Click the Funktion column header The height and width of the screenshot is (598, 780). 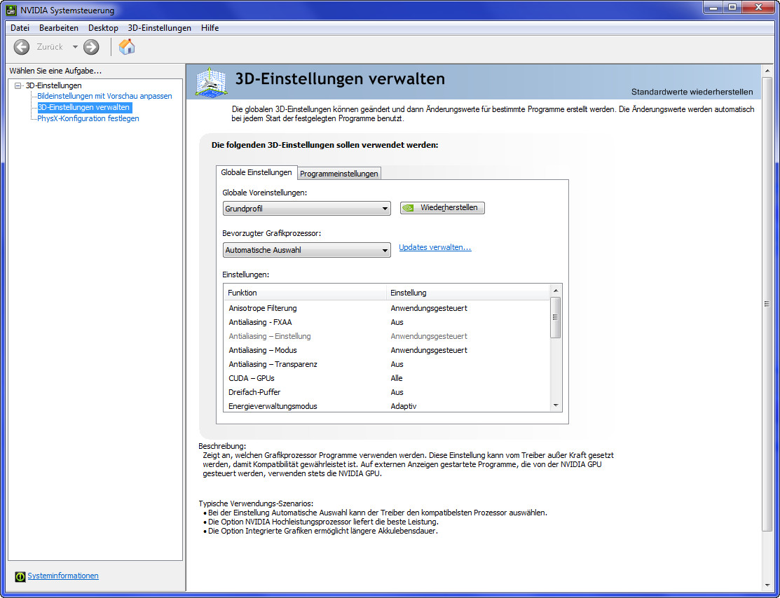tap(306, 293)
